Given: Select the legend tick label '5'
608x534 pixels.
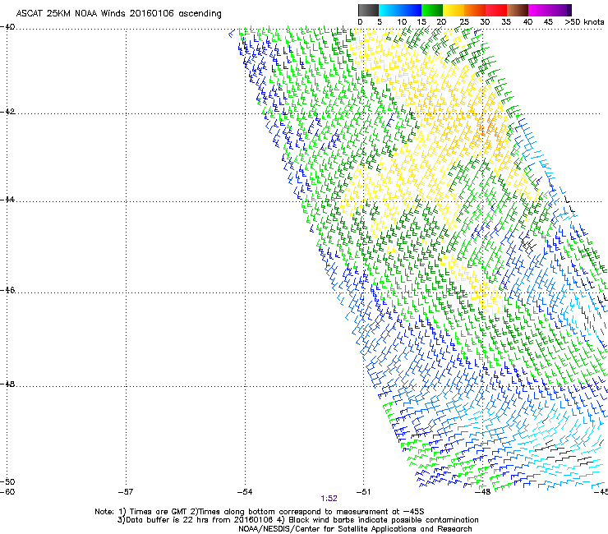Looking at the screenshot, I should pos(380,22).
